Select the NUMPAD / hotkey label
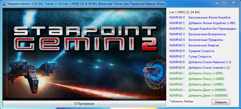 tap(177, 73)
